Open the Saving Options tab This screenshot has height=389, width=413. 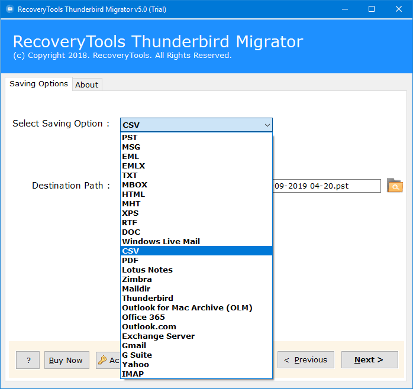(x=38, y=84)
